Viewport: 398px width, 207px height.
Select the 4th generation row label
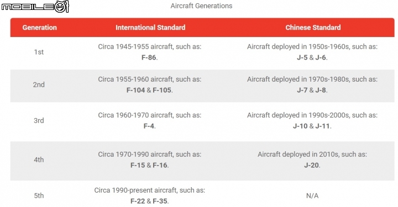[x=39, y=160]
